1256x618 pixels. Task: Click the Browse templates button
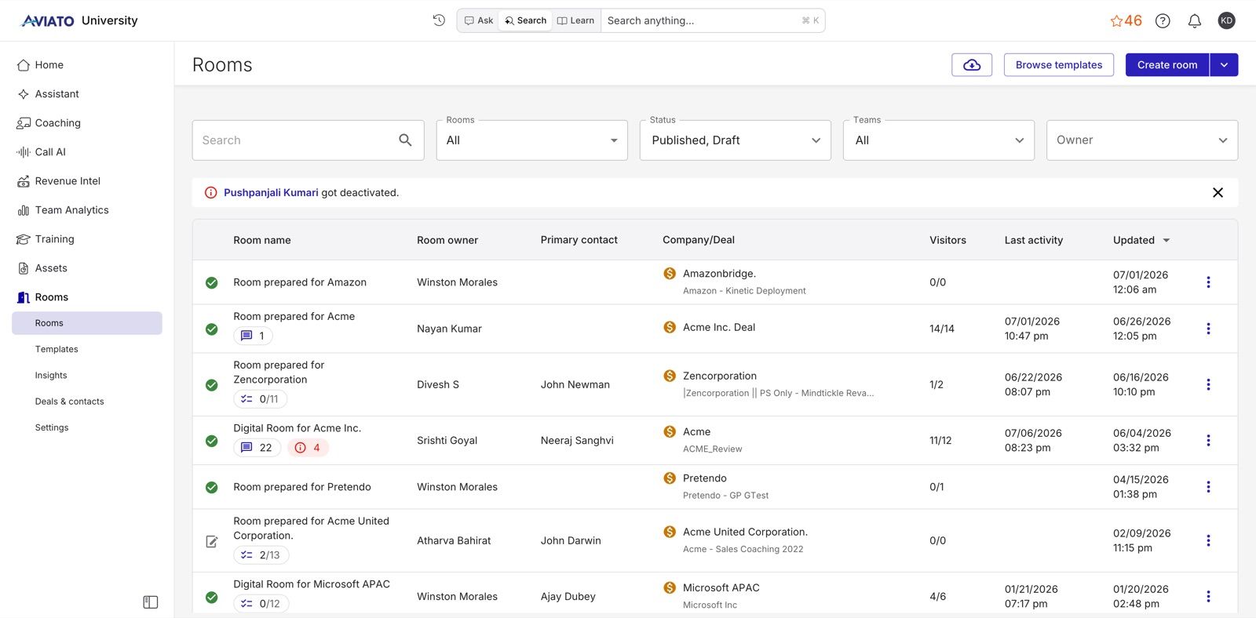click(x=1058, y=65)
